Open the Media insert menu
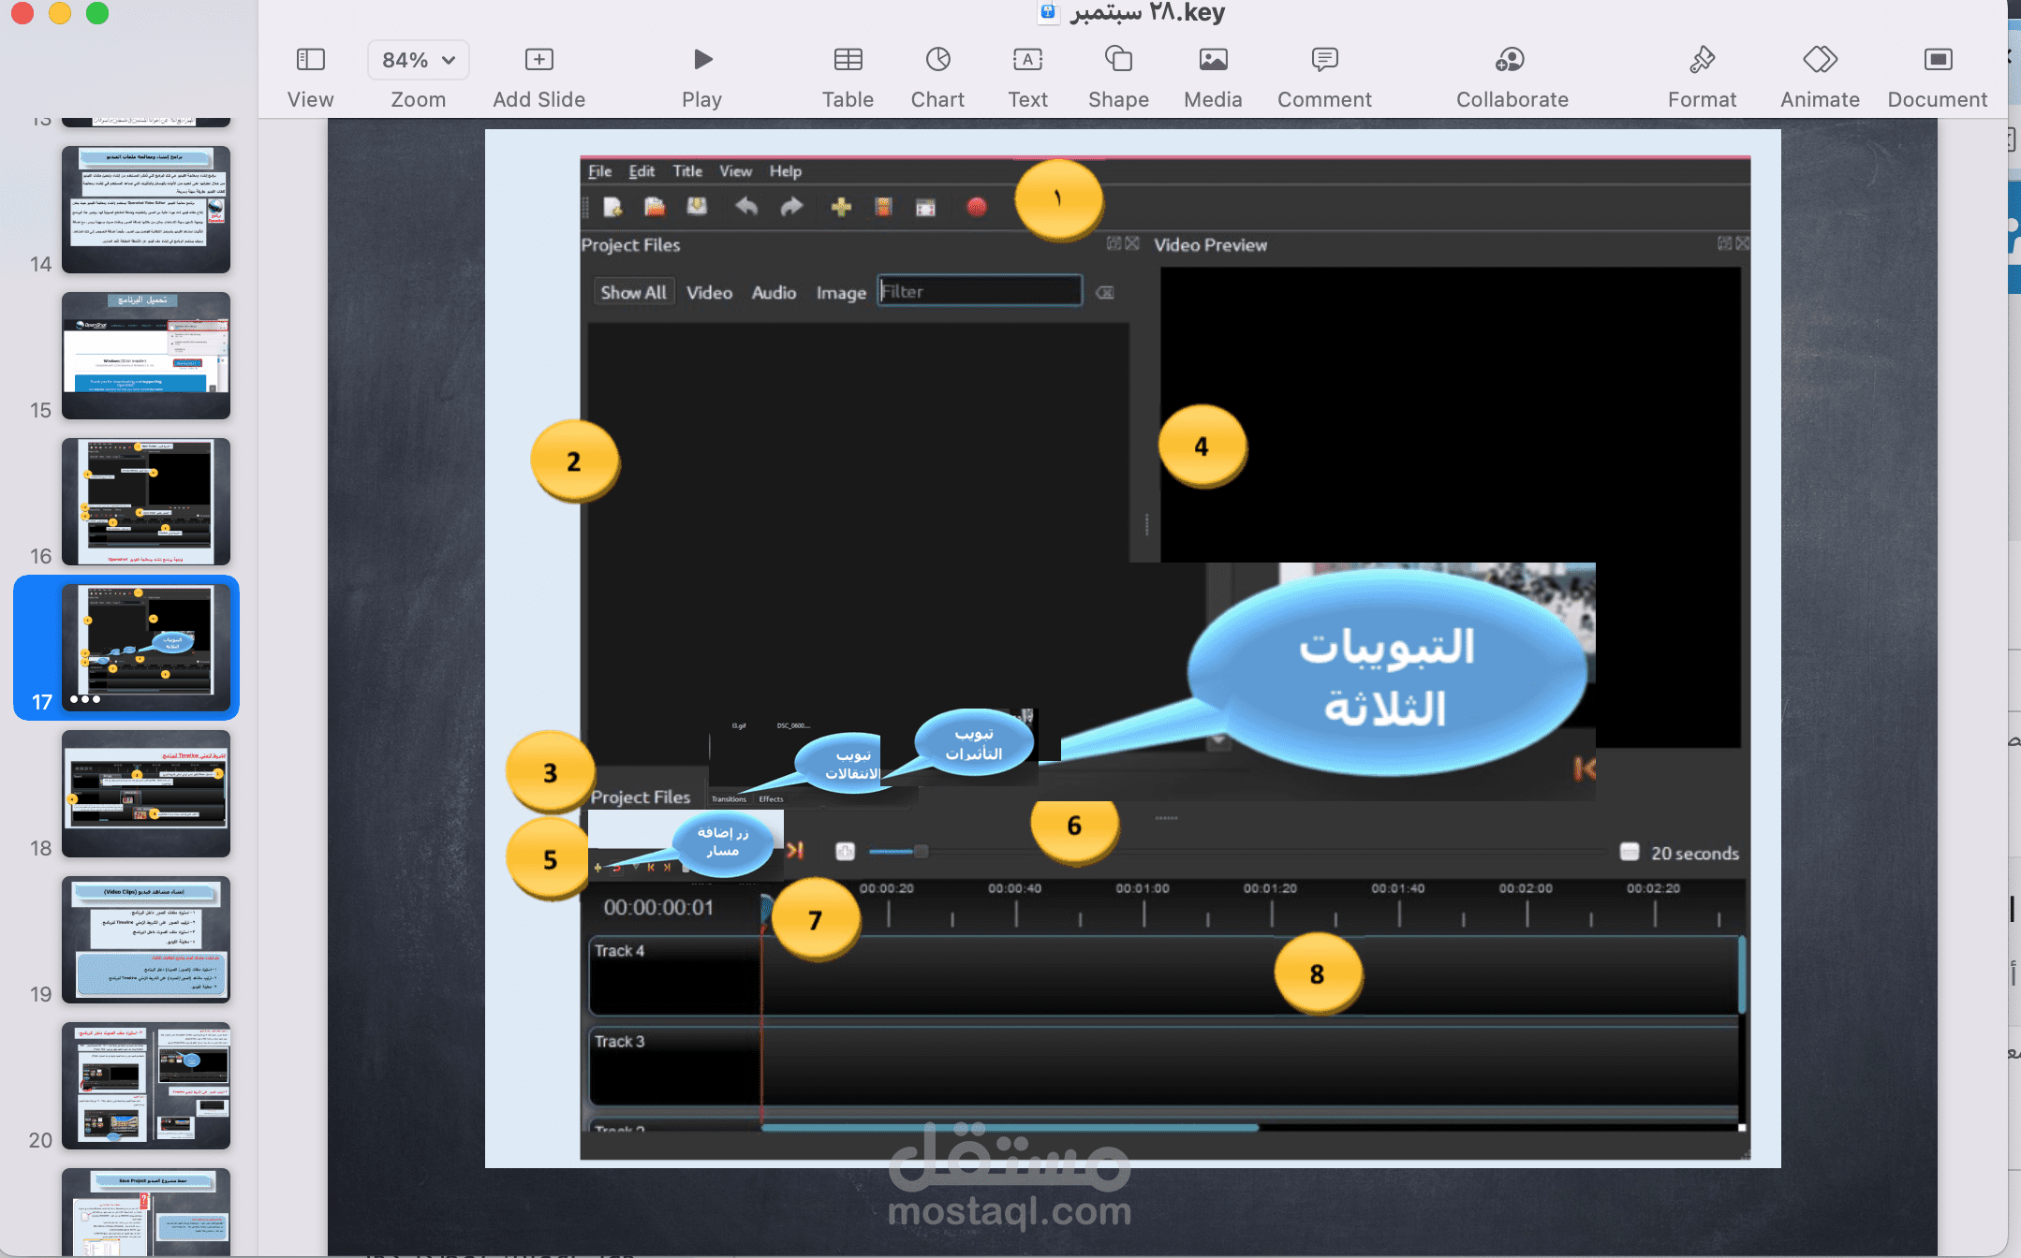 (1213, 60)
